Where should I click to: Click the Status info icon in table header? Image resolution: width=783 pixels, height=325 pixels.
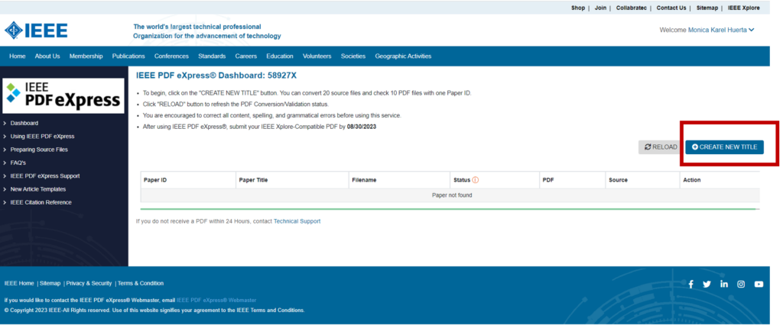pyautogui.click(x=476, y=180)
